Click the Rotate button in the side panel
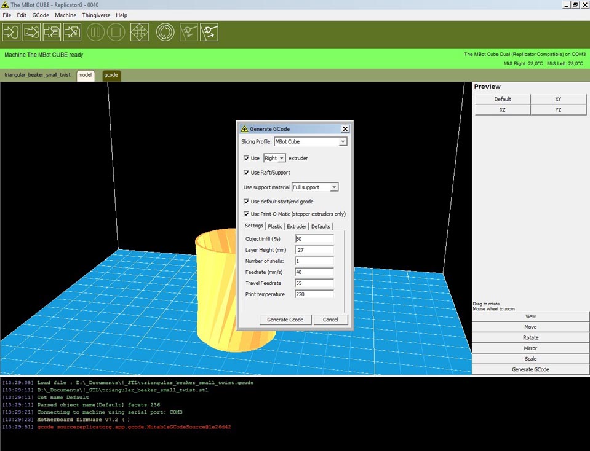Screen dimensions: 590x451 tap(530, 337)
